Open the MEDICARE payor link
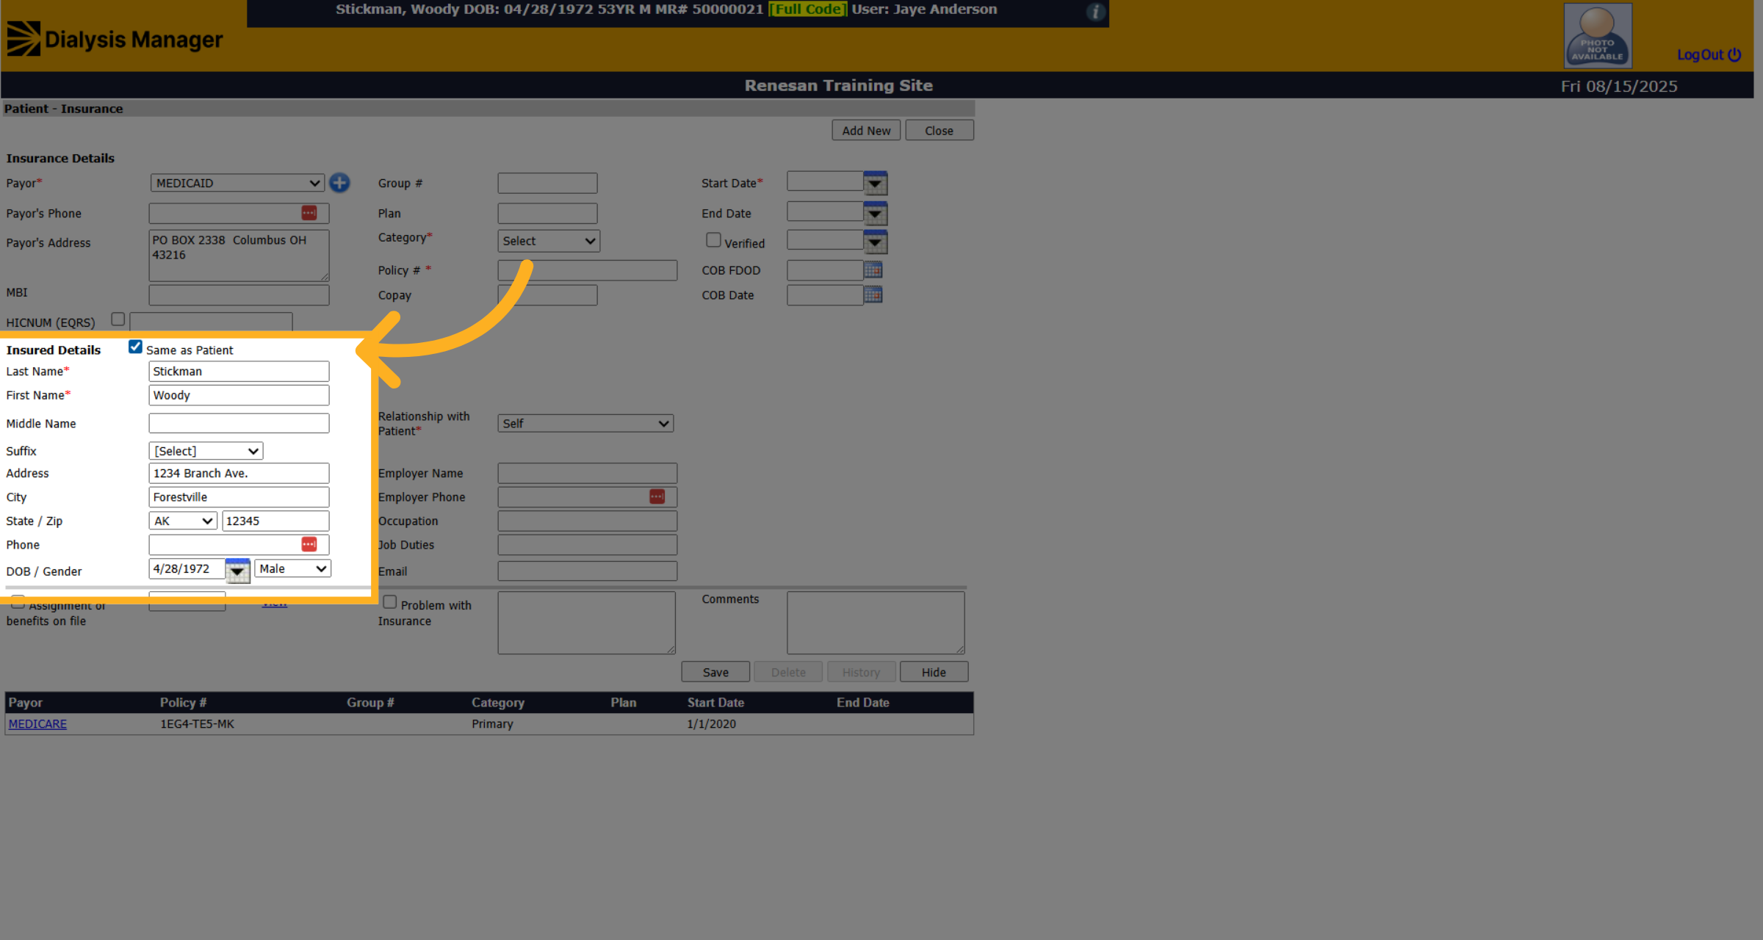The width and height of the screenshot is (1763, 940). click(x=37, y=723)
